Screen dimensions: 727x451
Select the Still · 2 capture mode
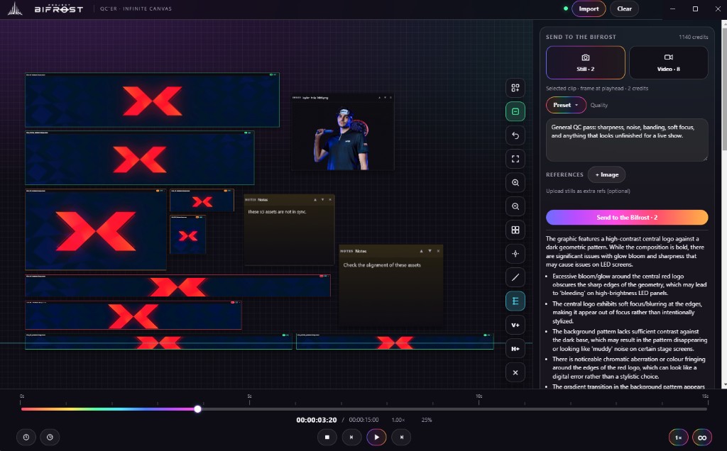585,62
